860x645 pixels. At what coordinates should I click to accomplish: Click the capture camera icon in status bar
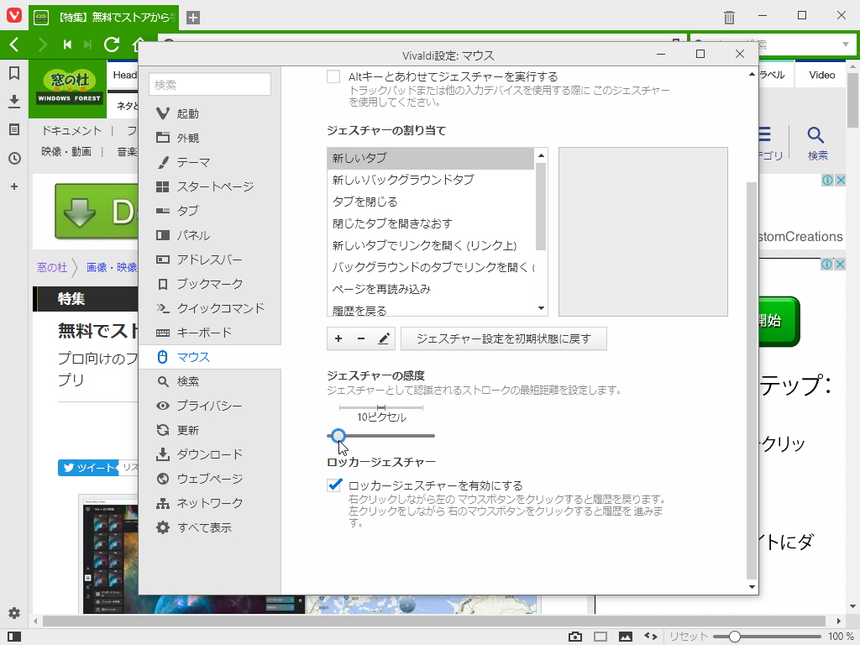tap(575, 637)
